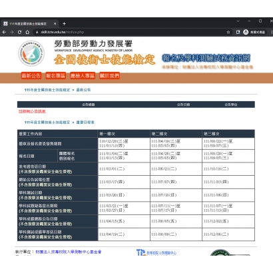Screen dimensions: 273x273
Task: Open the browser three-dot menu
Action: (x=272, y=32)
